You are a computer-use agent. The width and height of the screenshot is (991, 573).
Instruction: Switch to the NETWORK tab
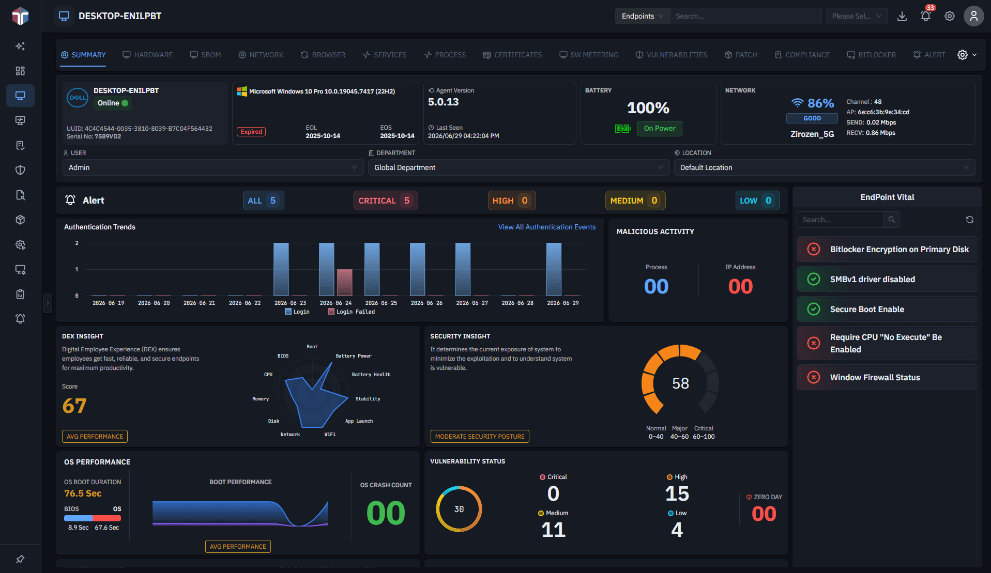click(261, 55)
